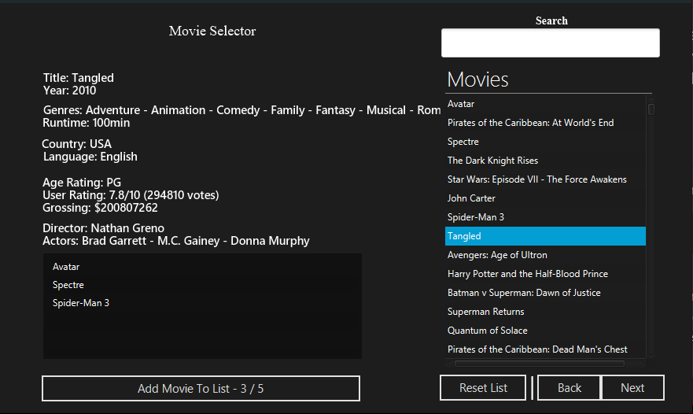
Task: Click the Director: Nathan Greno text
Action: point(103,228)
